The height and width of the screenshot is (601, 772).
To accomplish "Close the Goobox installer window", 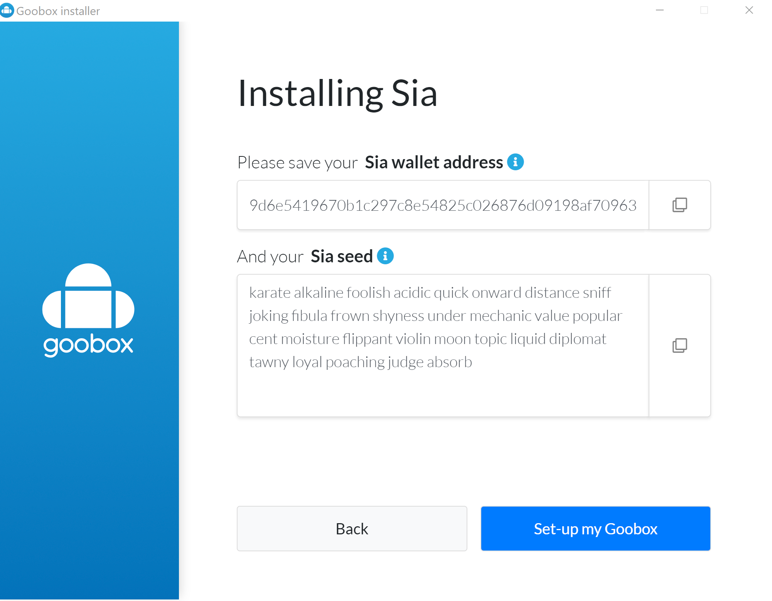I will [749, 10].
